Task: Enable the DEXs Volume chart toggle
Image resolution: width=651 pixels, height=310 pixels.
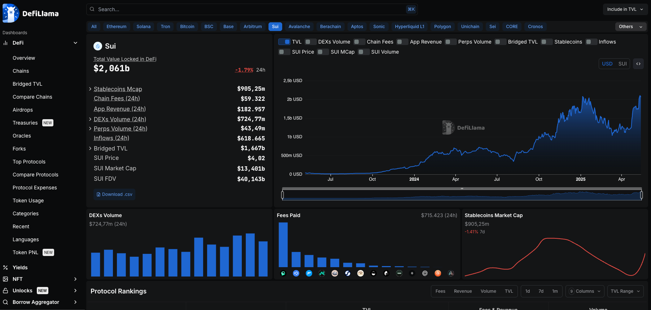Action: click(311, 42)
